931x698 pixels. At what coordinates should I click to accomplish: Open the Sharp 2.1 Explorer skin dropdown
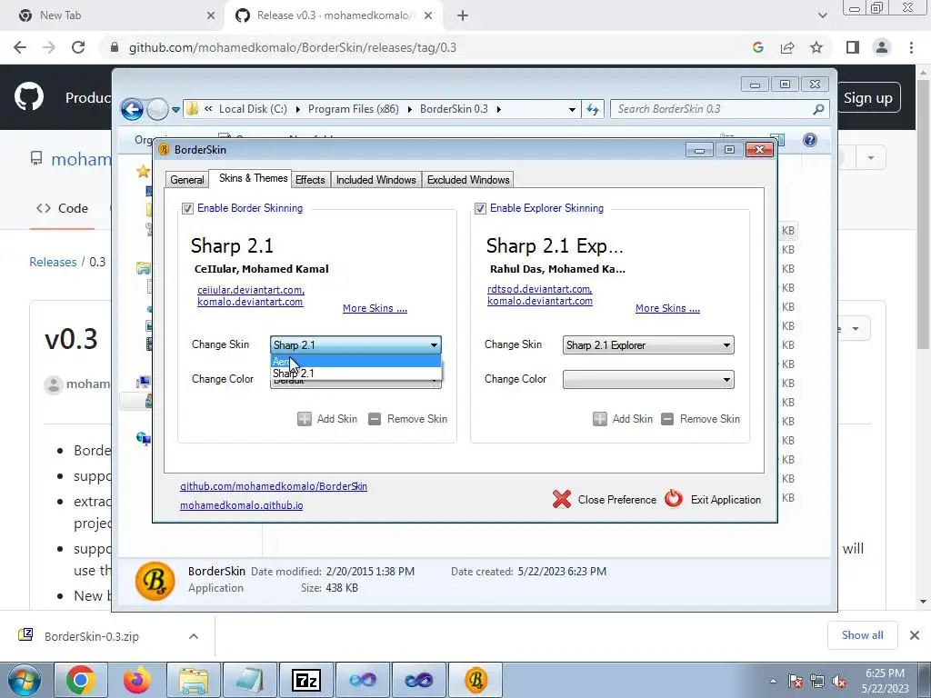pyautogui.click(x=648, y=344)
